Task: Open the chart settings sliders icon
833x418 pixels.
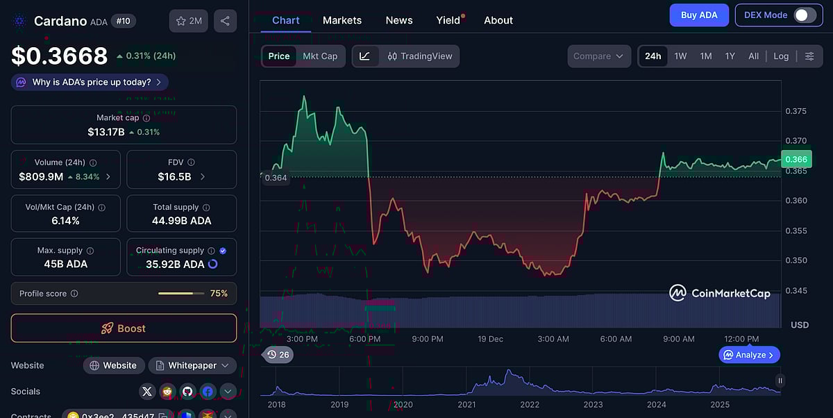Action: 809,56
